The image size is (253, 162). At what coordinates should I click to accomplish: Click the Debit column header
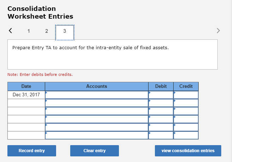click(x=161, y=86)
